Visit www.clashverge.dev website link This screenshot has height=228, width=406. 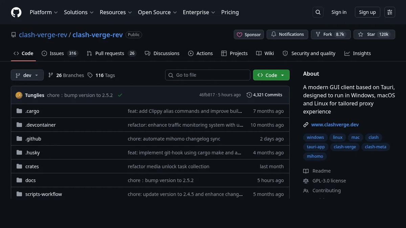coord(335,125)
